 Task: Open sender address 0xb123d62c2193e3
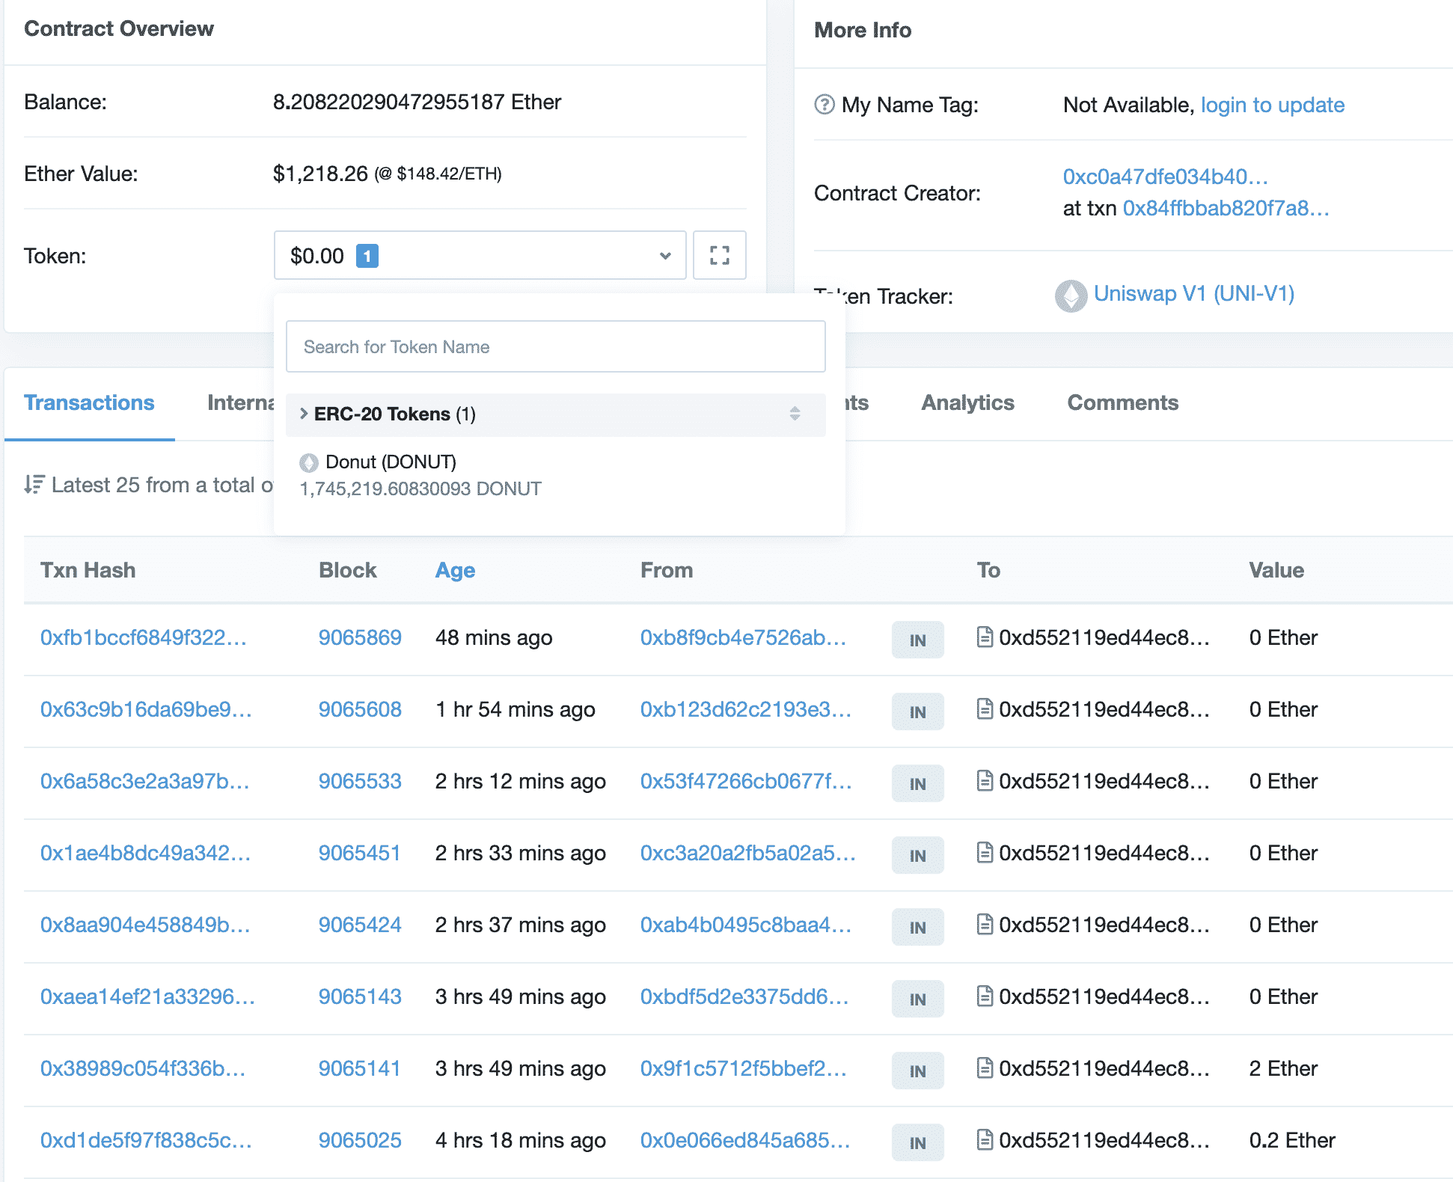coord(745,709)
